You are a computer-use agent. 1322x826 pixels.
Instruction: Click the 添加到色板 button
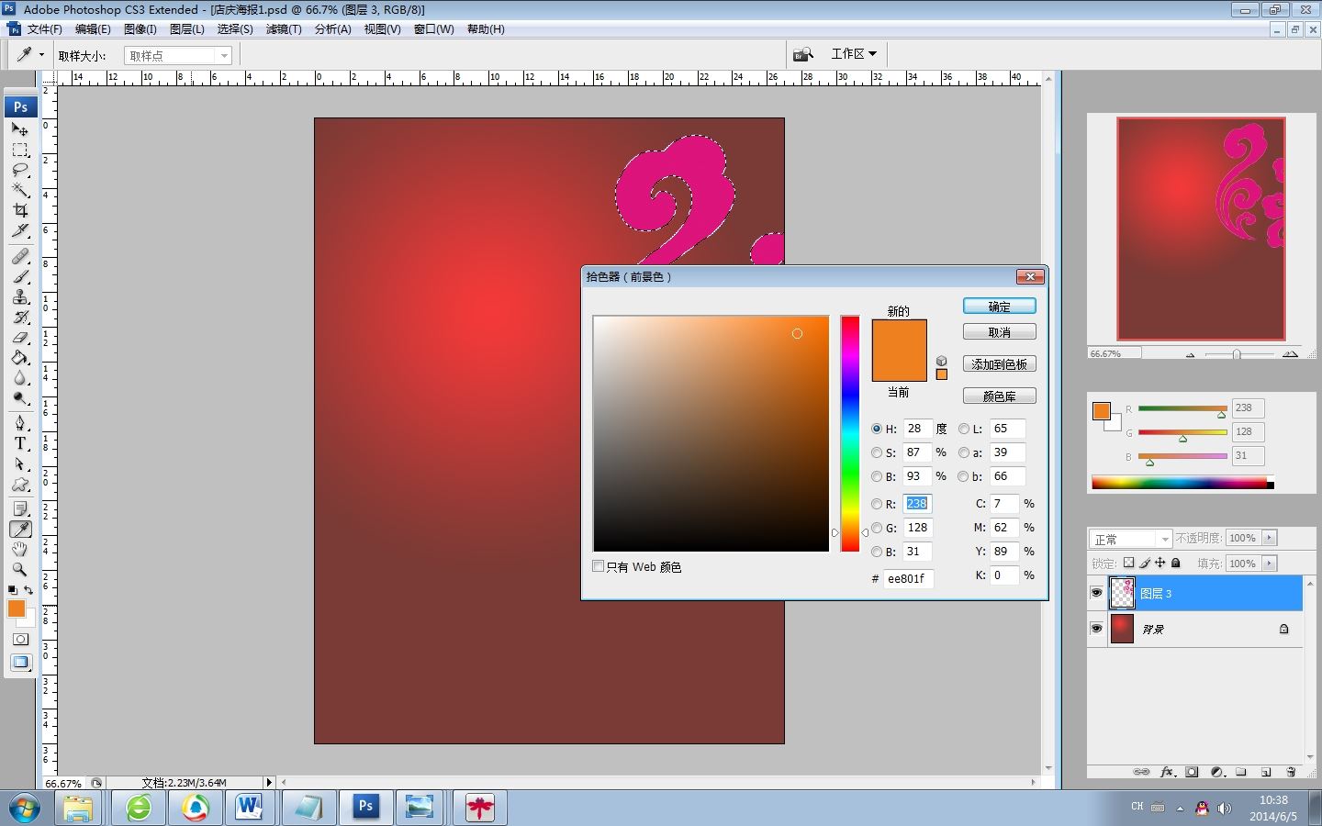1000,364
